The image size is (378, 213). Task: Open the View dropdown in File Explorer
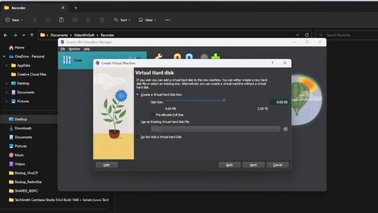pyautogui.click(x=147, y=20)
